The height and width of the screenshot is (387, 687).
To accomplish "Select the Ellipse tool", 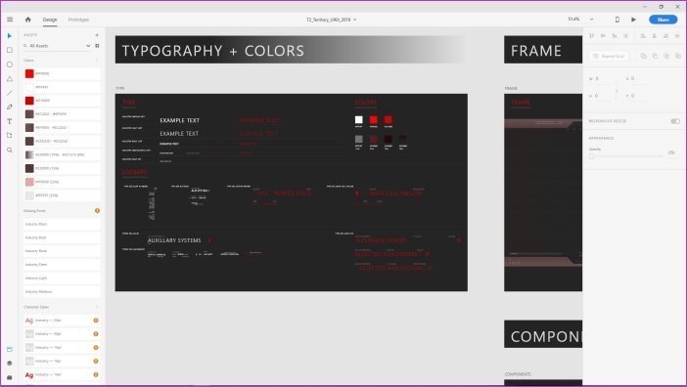I will [x=10, y=64].
